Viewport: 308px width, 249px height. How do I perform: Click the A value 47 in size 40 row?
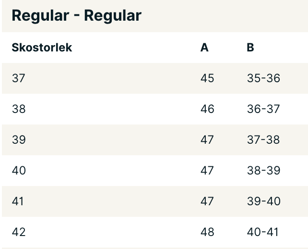point(207,171)
